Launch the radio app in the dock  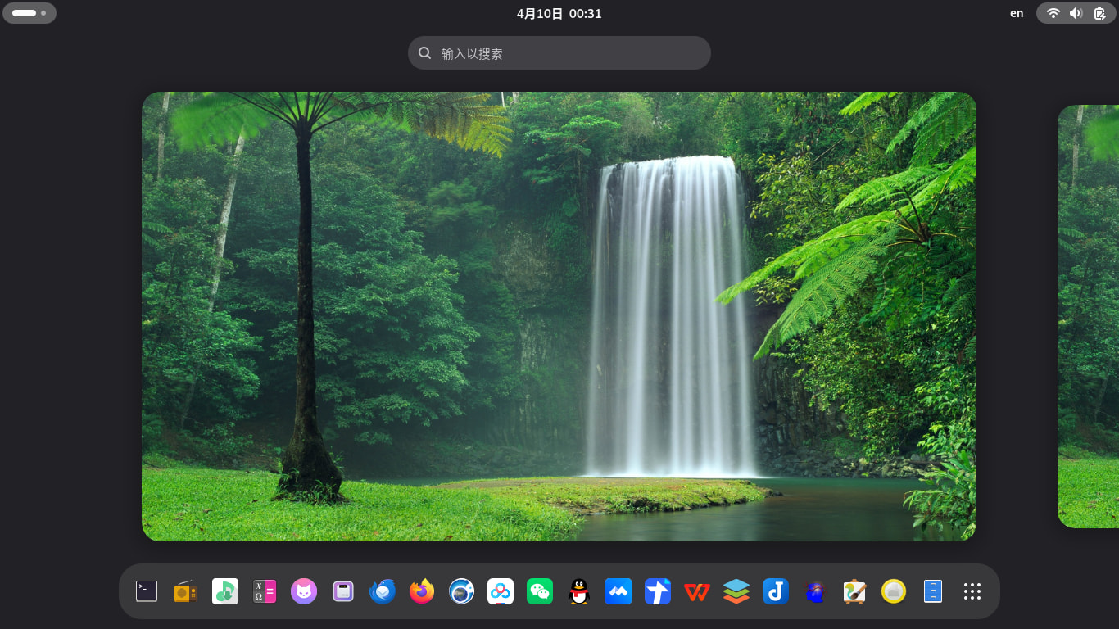click(x=186, y=591)
